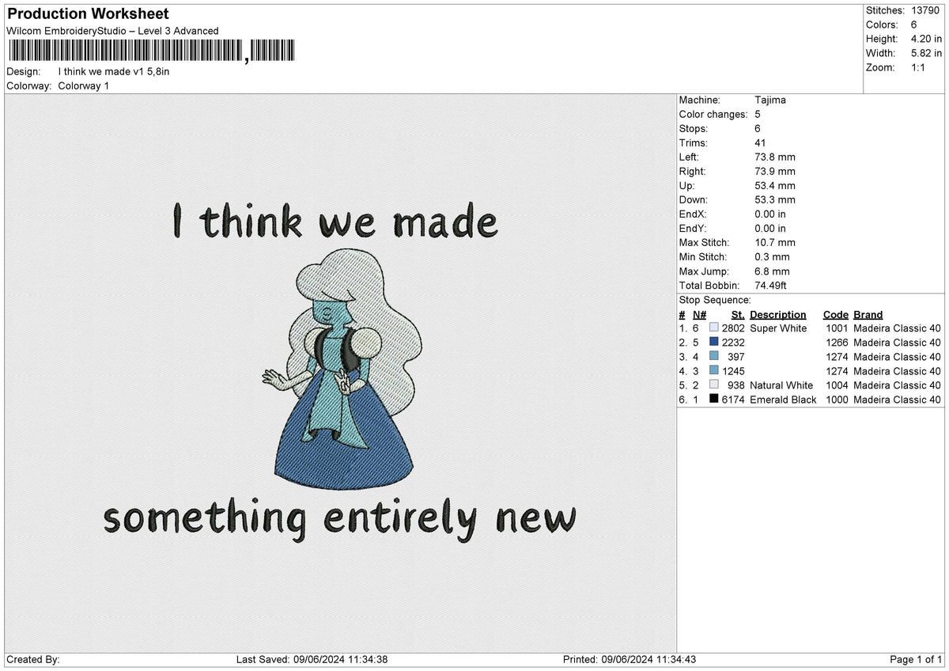Click 'Wilcom EmbroideryStudio – Level 3 Advanced' text

[112, 31]
